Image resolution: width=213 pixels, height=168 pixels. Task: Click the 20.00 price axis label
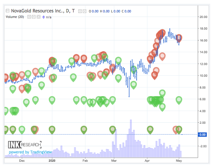click(x=203, y=17)
